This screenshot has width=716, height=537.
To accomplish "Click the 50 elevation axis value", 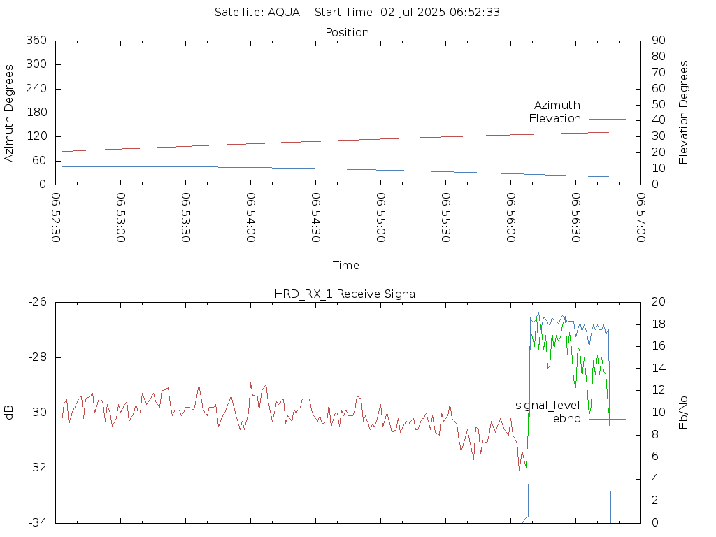I will 659,105.
